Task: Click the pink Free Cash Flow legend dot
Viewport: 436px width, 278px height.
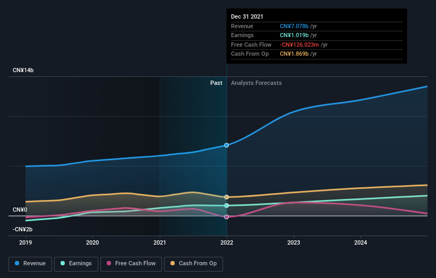Action: (x=109, y=263)
